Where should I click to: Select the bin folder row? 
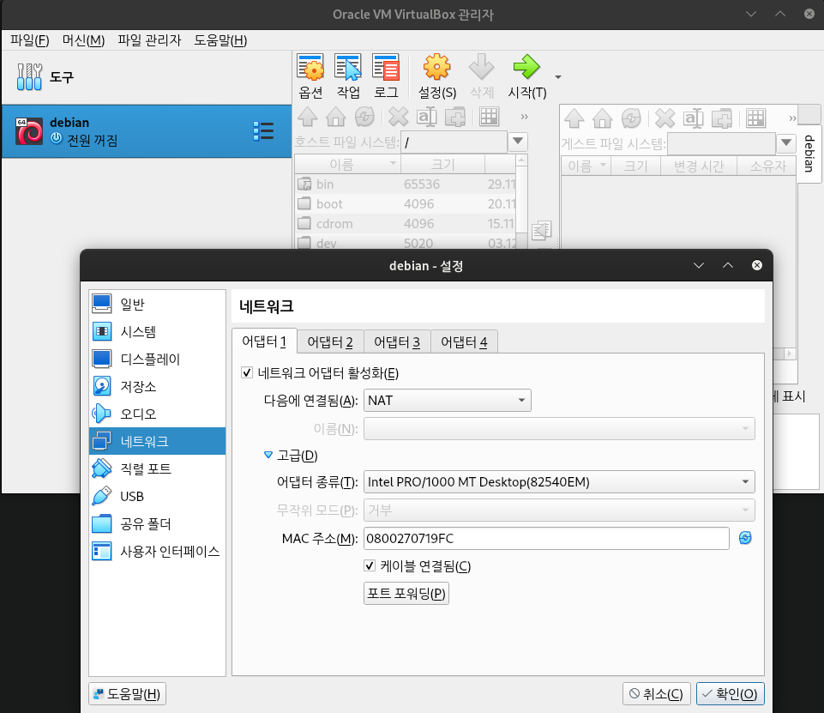tap(406, 184)
